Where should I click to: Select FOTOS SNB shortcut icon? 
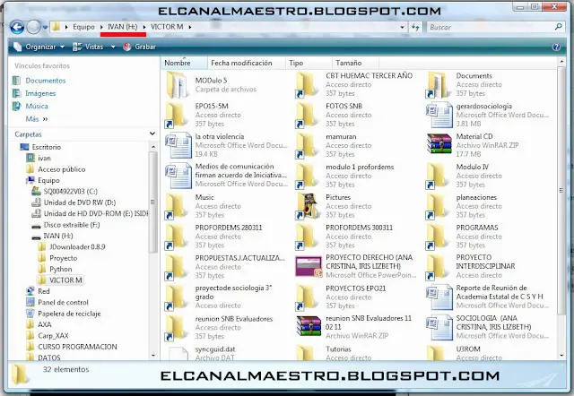[307, 116]
